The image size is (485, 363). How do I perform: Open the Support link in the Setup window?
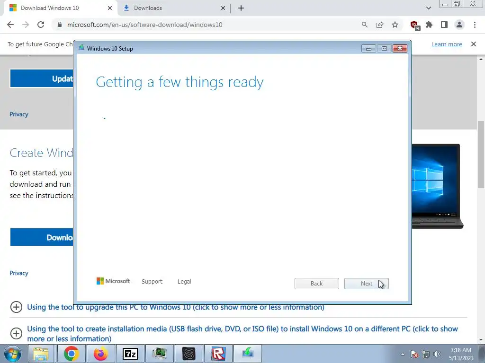(x=152, y=282)
